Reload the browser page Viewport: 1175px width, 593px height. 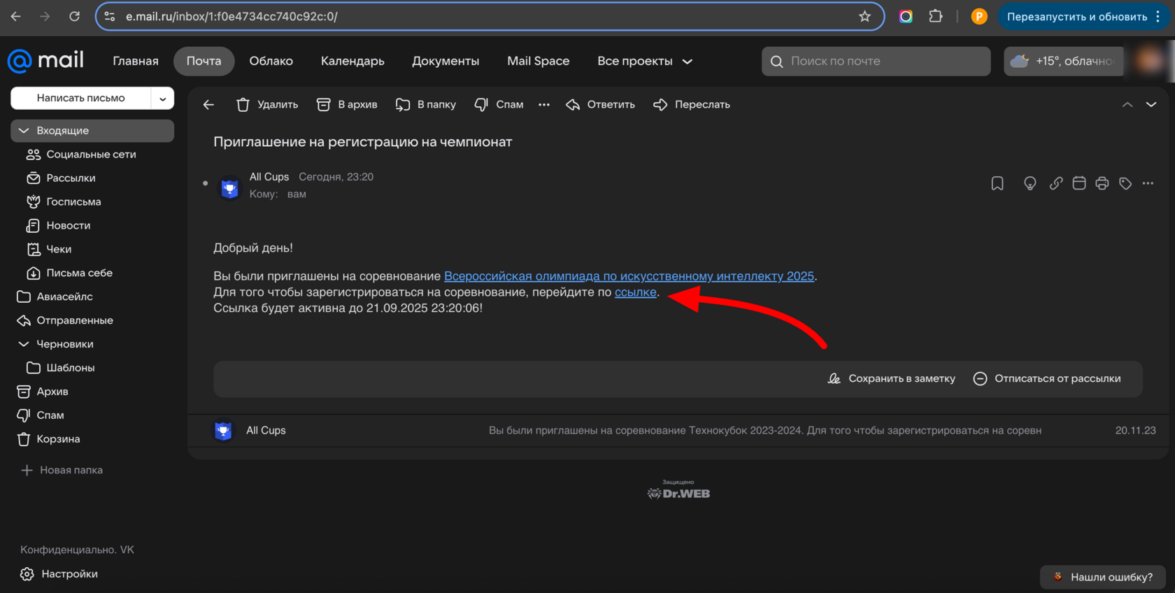tap(74, 16)
